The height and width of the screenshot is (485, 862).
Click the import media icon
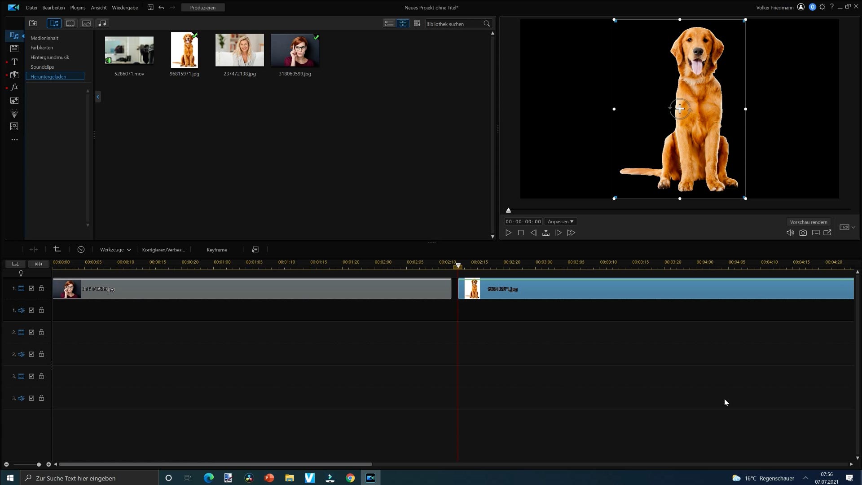(33, 23)
